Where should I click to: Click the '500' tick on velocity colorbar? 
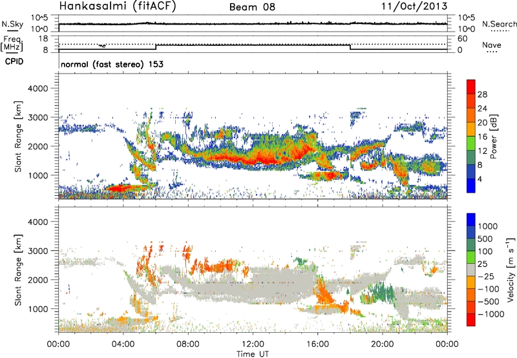click(x=485, y=238)
